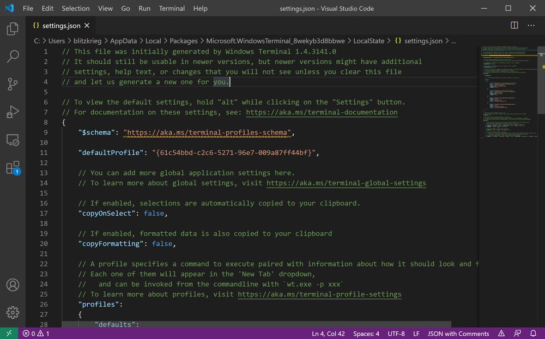Open feedback icon in status bar

tap(517, 334)
